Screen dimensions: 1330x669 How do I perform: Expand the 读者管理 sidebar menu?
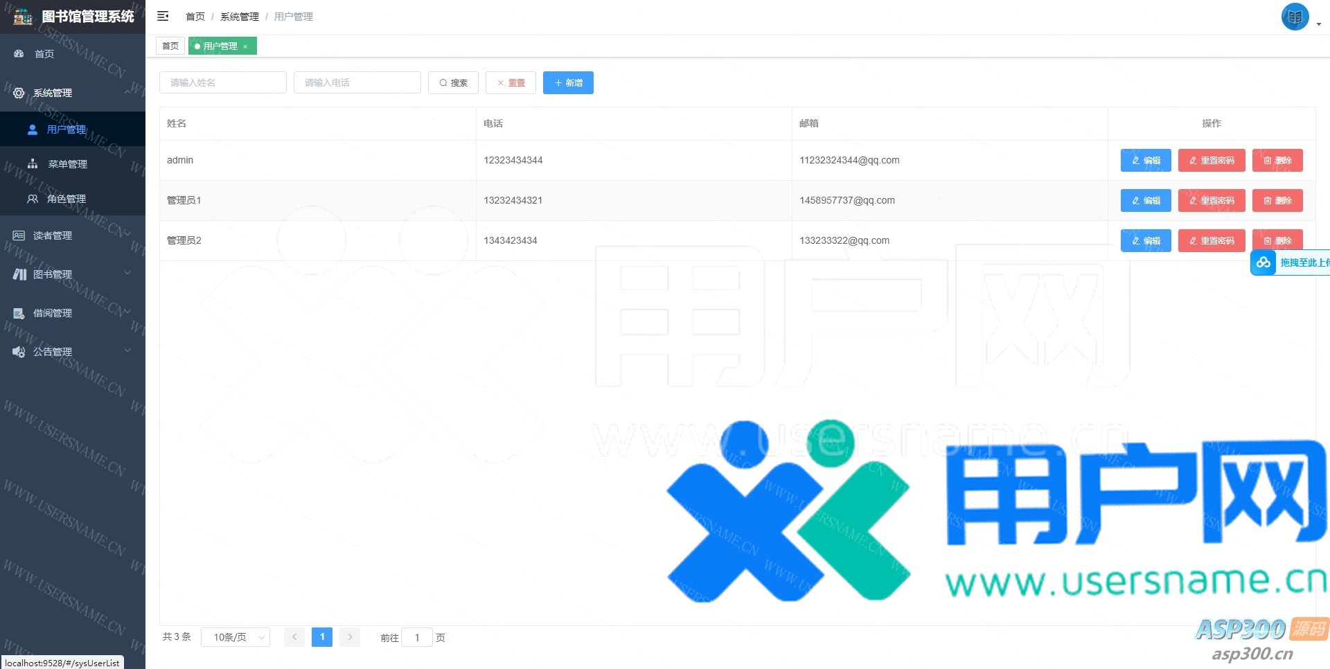coord(53,235)
